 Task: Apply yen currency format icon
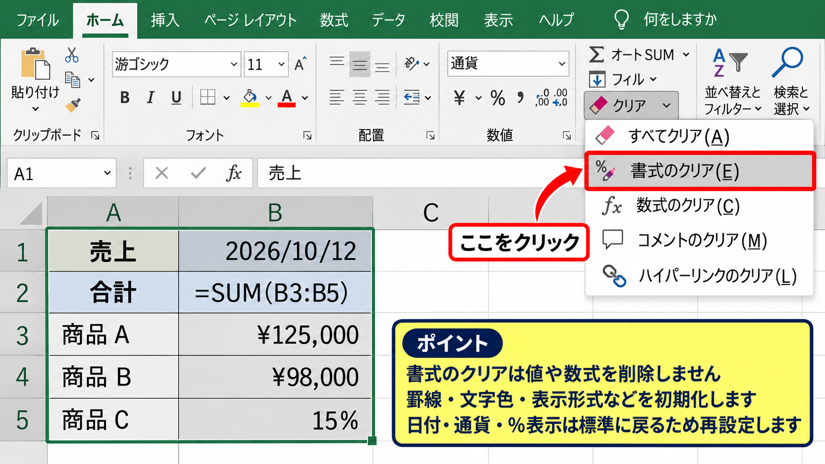tap(459, 98)
